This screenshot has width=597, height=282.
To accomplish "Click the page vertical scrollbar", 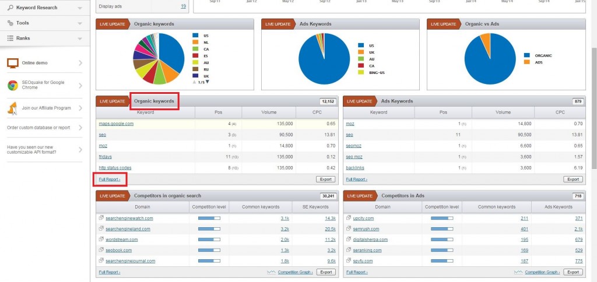I will click(x=594, y=109).
